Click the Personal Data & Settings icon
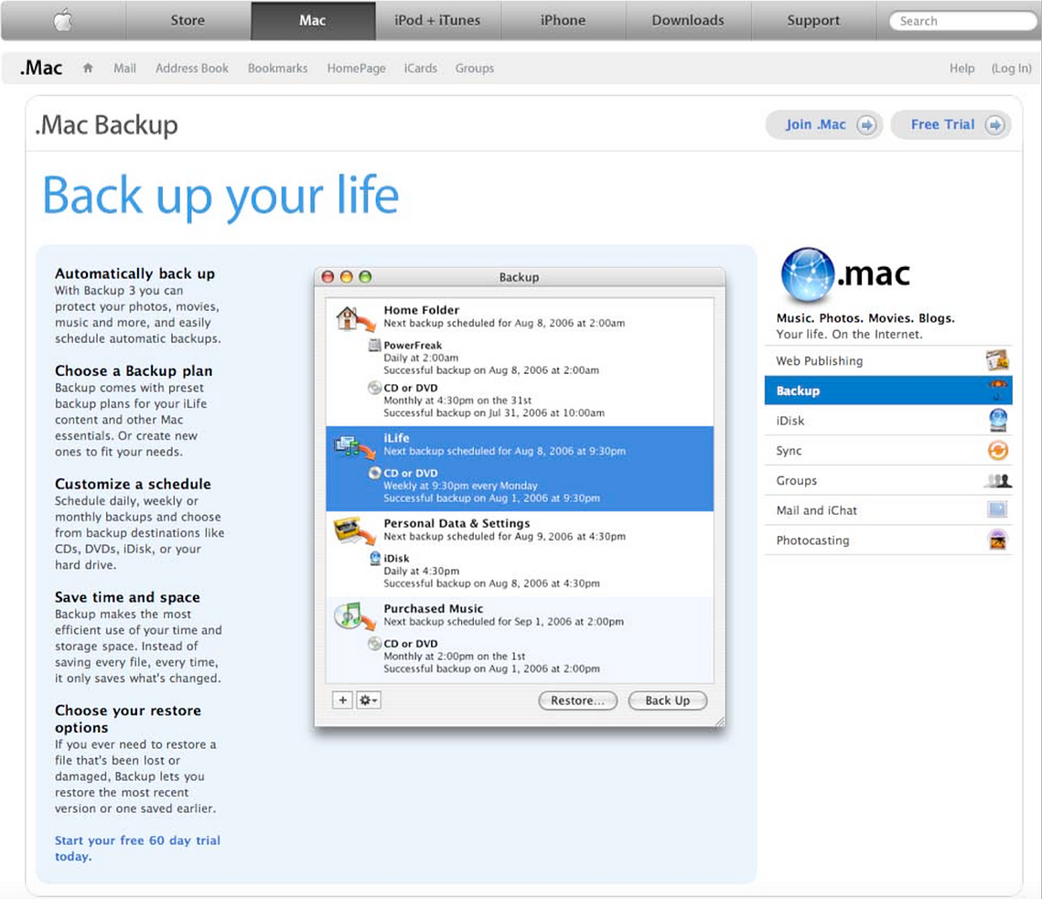The height and width of the screenshot is (899, 1042). coord(355,531)
